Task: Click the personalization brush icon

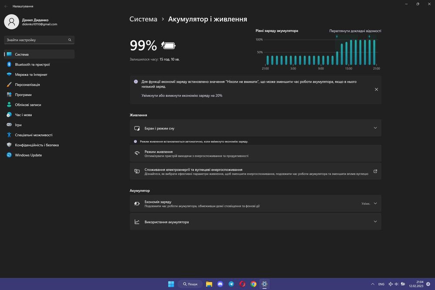Action: 9,84
